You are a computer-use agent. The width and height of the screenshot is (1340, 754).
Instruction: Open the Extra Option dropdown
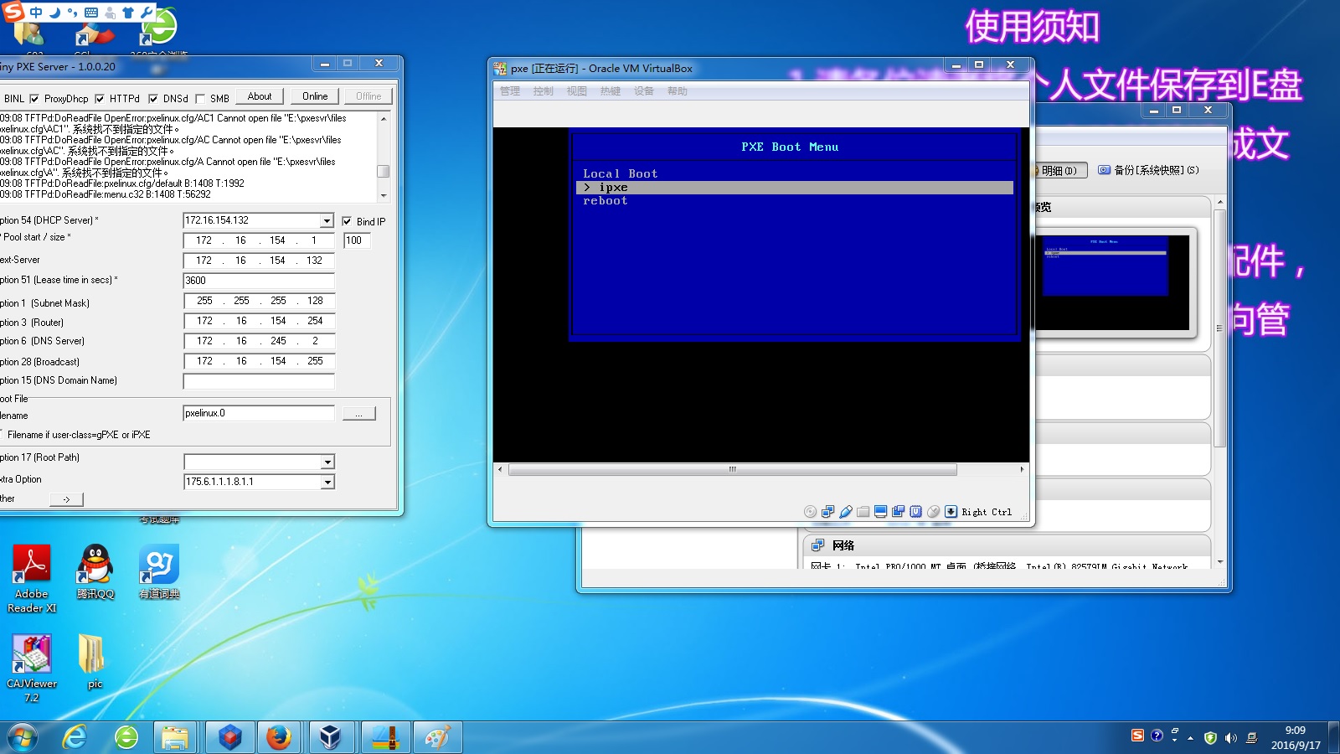pyautogui.click(x=327, y=482)
